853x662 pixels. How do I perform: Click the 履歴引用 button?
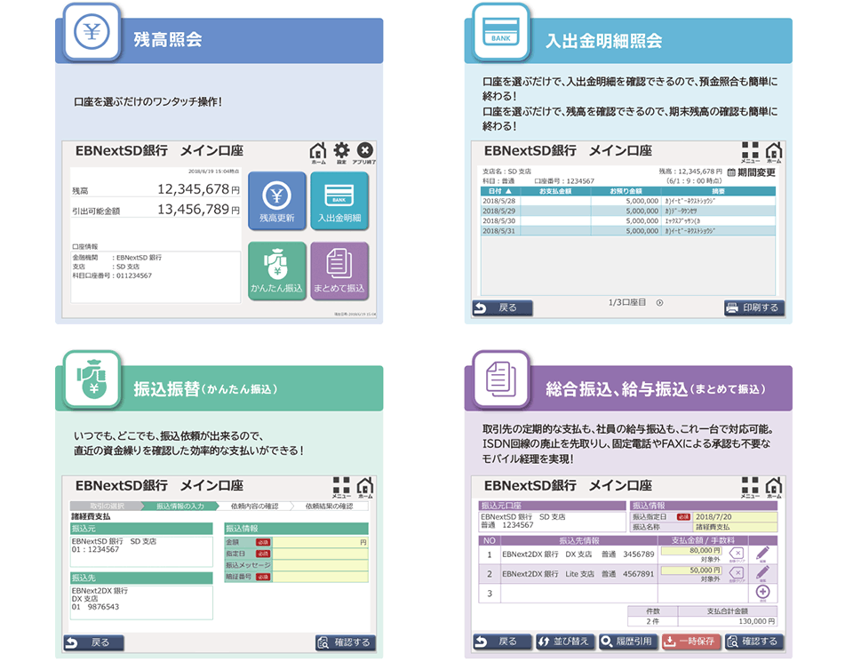pos(628,642)
